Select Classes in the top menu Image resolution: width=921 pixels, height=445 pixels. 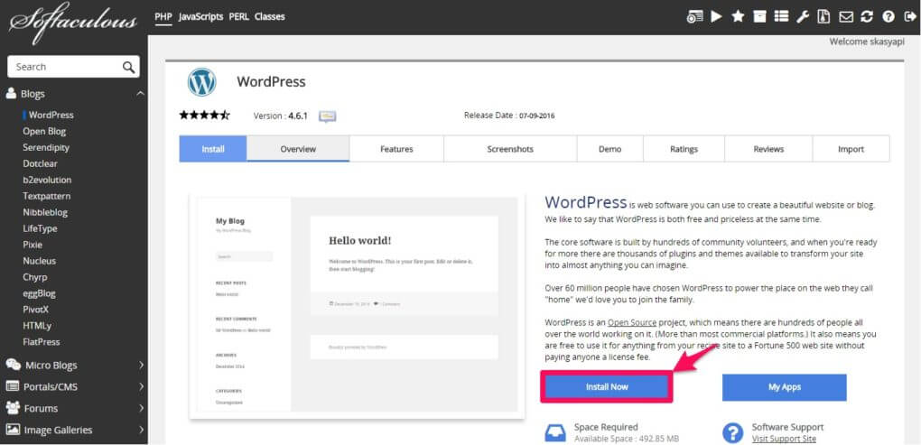(x=270, y=16)
